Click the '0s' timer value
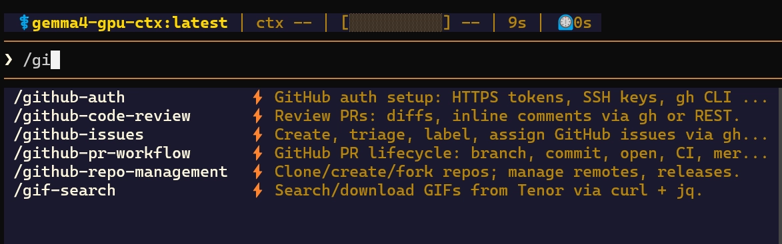 [x=583, y=23]
